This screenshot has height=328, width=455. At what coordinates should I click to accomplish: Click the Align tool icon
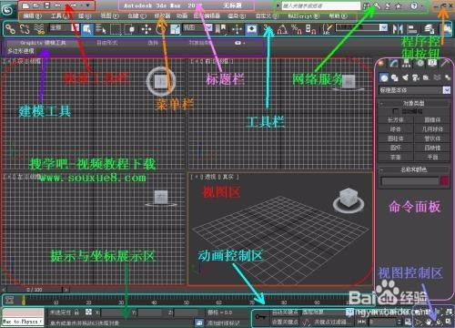(x=412, y=29)
